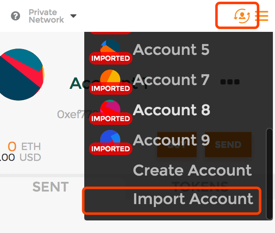Viewport: 275px width, 233px height.
Task: Choose Import Account from the menu
Action: [x=172, y=201]
